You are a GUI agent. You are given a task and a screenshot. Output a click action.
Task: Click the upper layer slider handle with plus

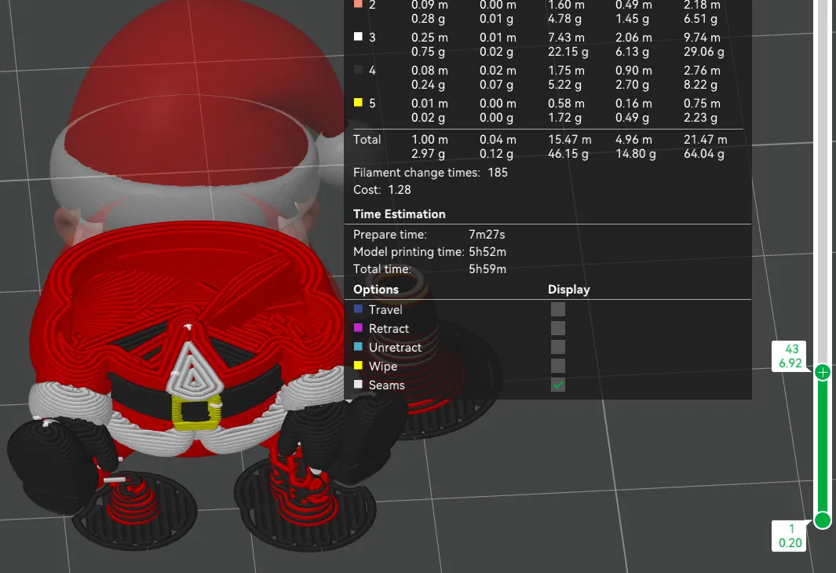pyautogui.click(x=823, y=372)
